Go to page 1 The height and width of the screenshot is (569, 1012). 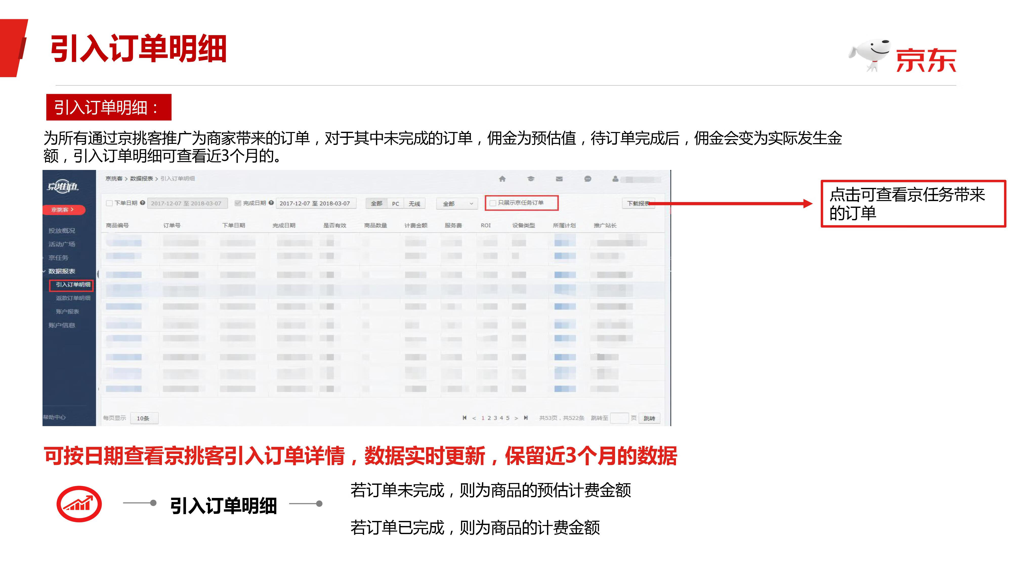pyautogui.click(x=483, y=418)
